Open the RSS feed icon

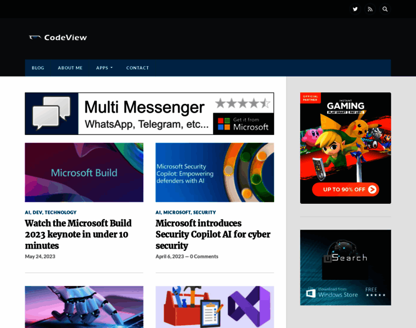(x=370, y=9)
